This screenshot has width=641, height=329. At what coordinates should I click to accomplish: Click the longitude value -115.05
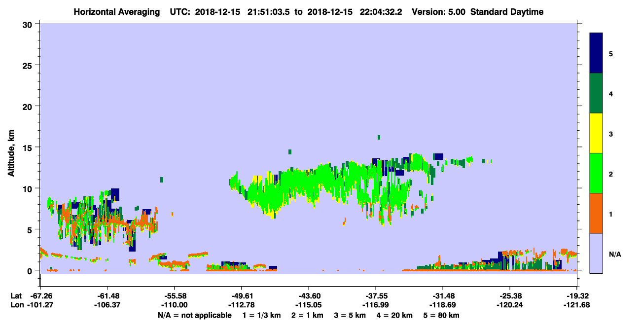click(x=309, y=305)
